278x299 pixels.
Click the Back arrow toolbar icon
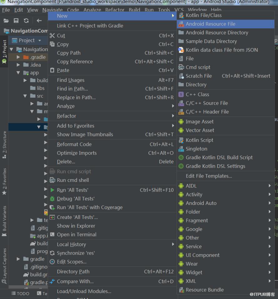tap(39, 21)
